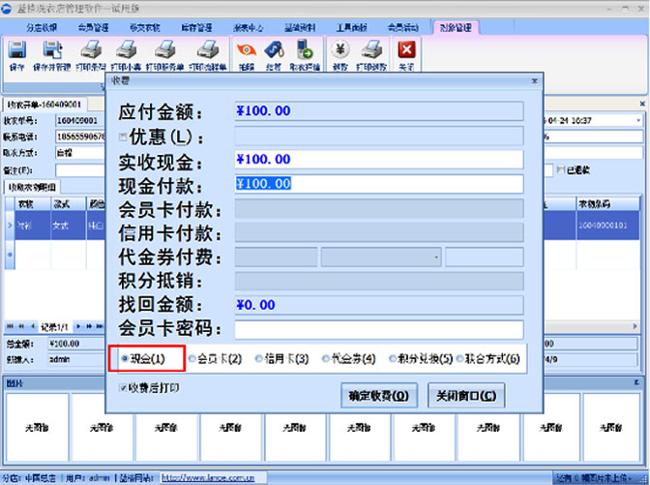
Task: Click the ¥ 收款 (Collect Payment) toolbar icon
Action: coord(340,51)
